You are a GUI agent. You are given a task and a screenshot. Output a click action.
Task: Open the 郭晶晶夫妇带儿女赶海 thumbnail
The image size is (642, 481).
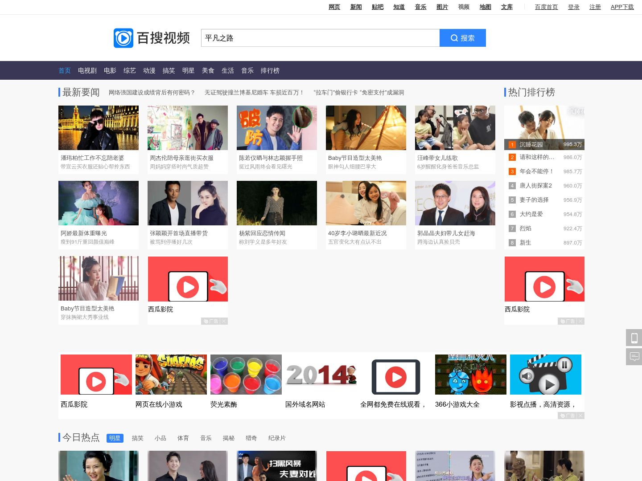[455, 203]
